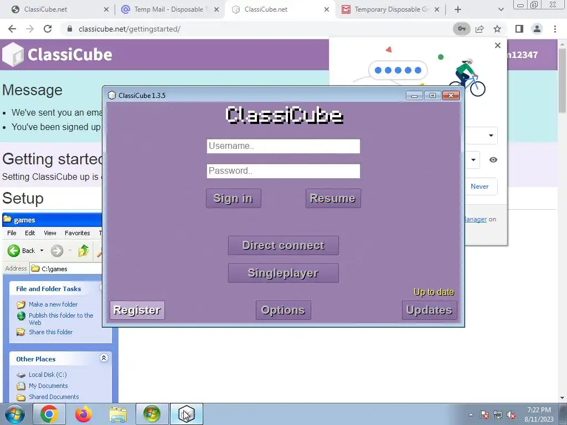
Task: Click the Up folder icon in games window
Action: point(84,251)
